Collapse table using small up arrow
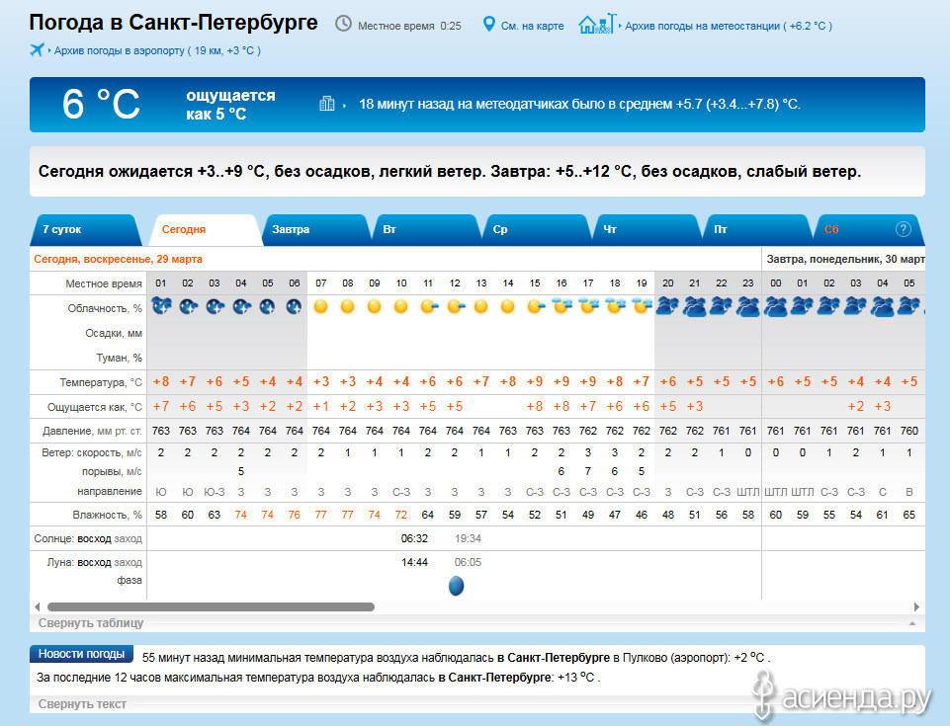The height and width of the screenshot is (726, 950). click(x=910, y=624)
